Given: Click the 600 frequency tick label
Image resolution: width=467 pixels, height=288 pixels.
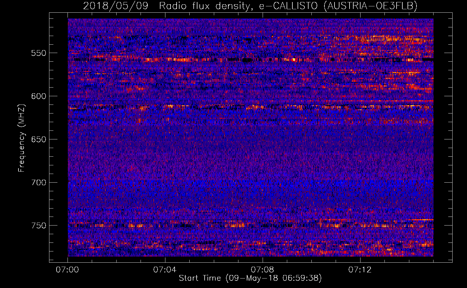Looking at the screenshot, I should [39, 96].
